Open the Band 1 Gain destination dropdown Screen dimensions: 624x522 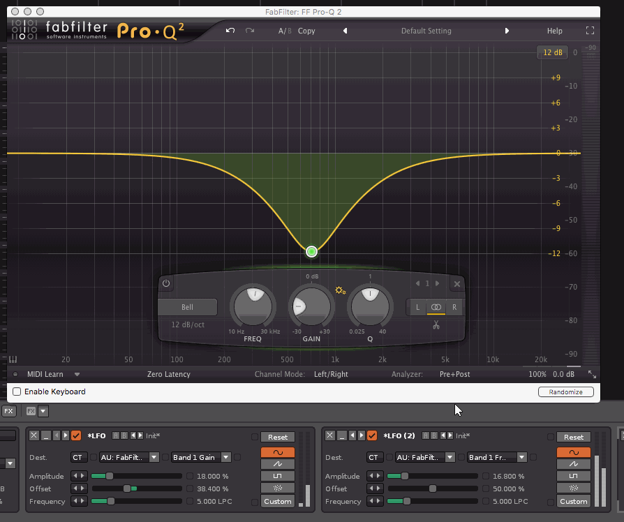(200, 457)
